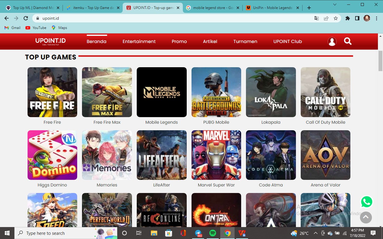Open the Windows Start menu

[x=7, y=233]
